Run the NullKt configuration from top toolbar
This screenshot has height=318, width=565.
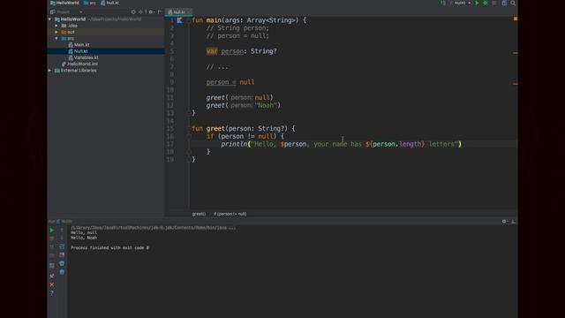point(477,3)
